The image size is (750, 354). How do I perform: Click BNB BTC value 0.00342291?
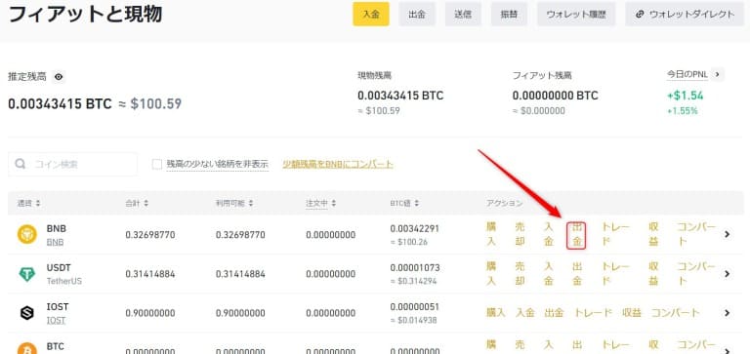[x=415, y=228]
